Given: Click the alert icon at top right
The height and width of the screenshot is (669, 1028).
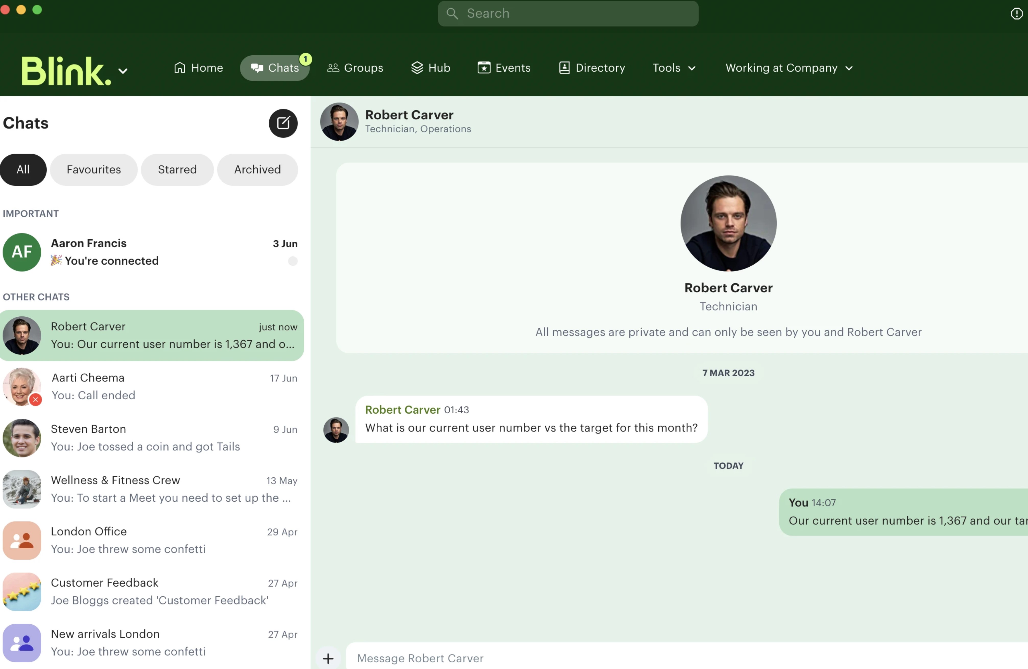Looking at the screenshot, I should click(1016, 13).
